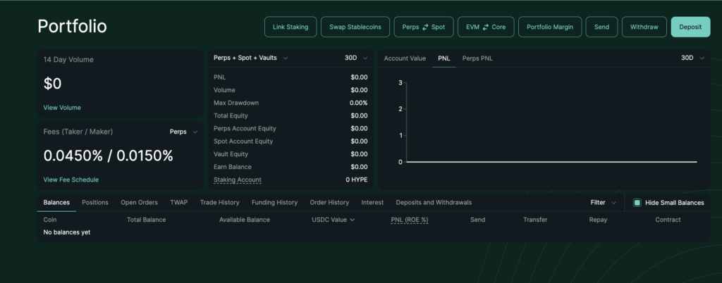Change the stats panel 30D period
Image resolution: width=722 pixels, height=283 pixels.
356,58
